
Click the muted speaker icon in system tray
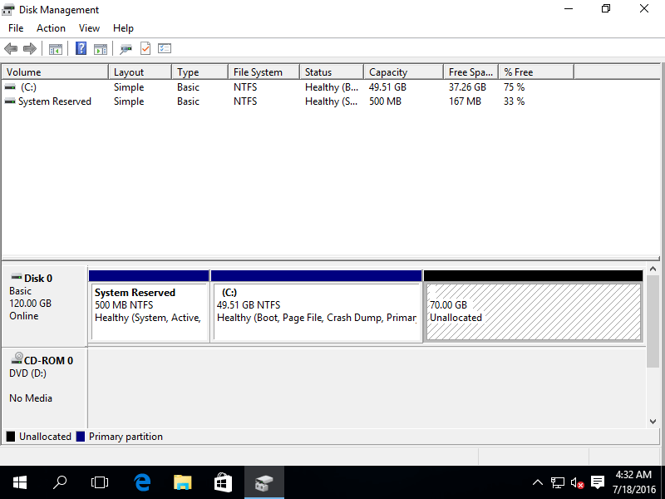pyautogui.click(x=578, y=482)
